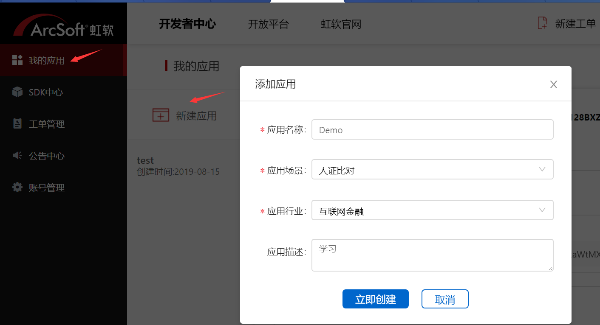Switch to the 开放平台 menu item
This screenshot has width=600, height=325.
point(268,24)
